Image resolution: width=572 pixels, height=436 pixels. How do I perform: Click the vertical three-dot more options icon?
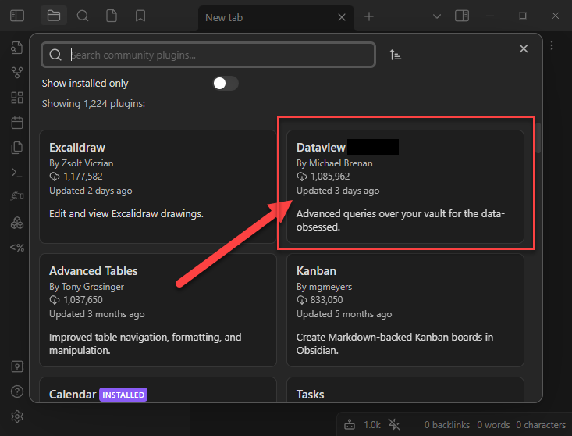pos(552,45)
